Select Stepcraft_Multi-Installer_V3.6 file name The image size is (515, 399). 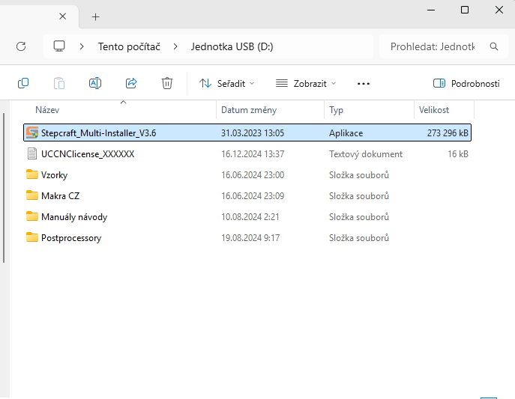pos(98,133)
